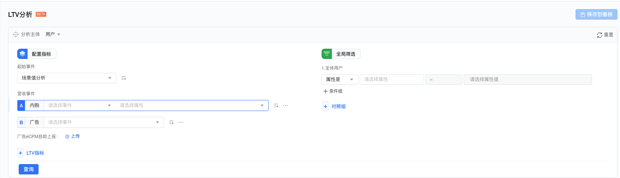This screenshot has height=178, width=620.
Task: Open the 场景值分析 starting event dropdown
Action: pyautogui.click(x=67, y=78)
